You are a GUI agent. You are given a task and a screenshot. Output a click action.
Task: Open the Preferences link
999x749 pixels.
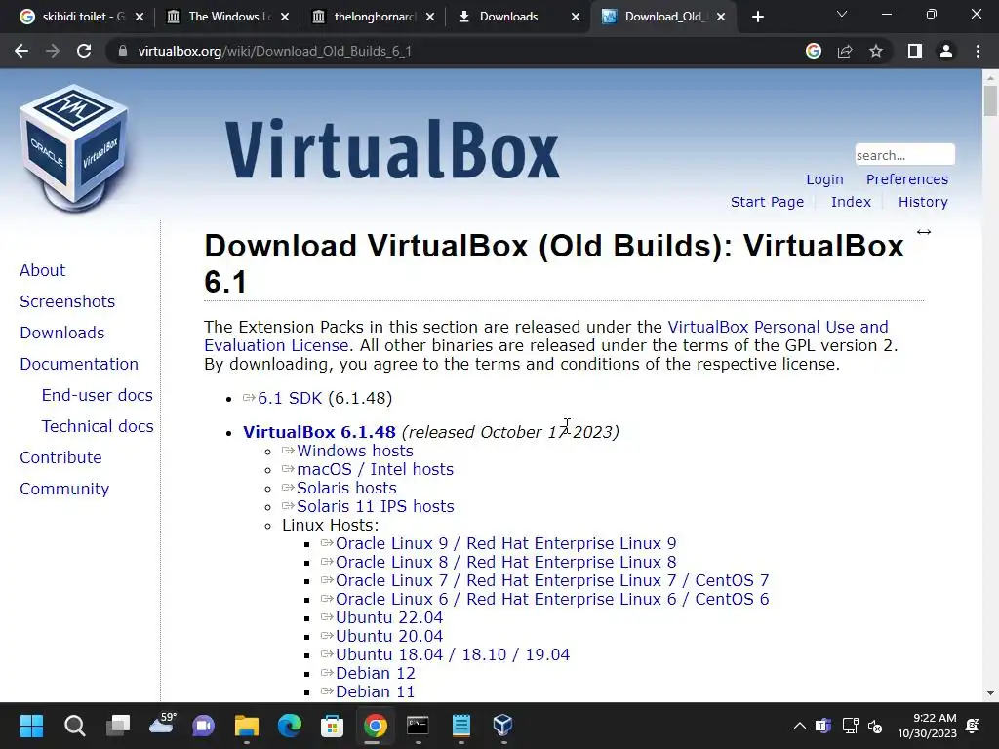pos(906,179)
